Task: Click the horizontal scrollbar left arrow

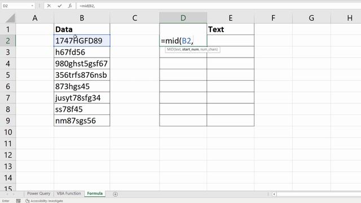Action: point(274,194)
